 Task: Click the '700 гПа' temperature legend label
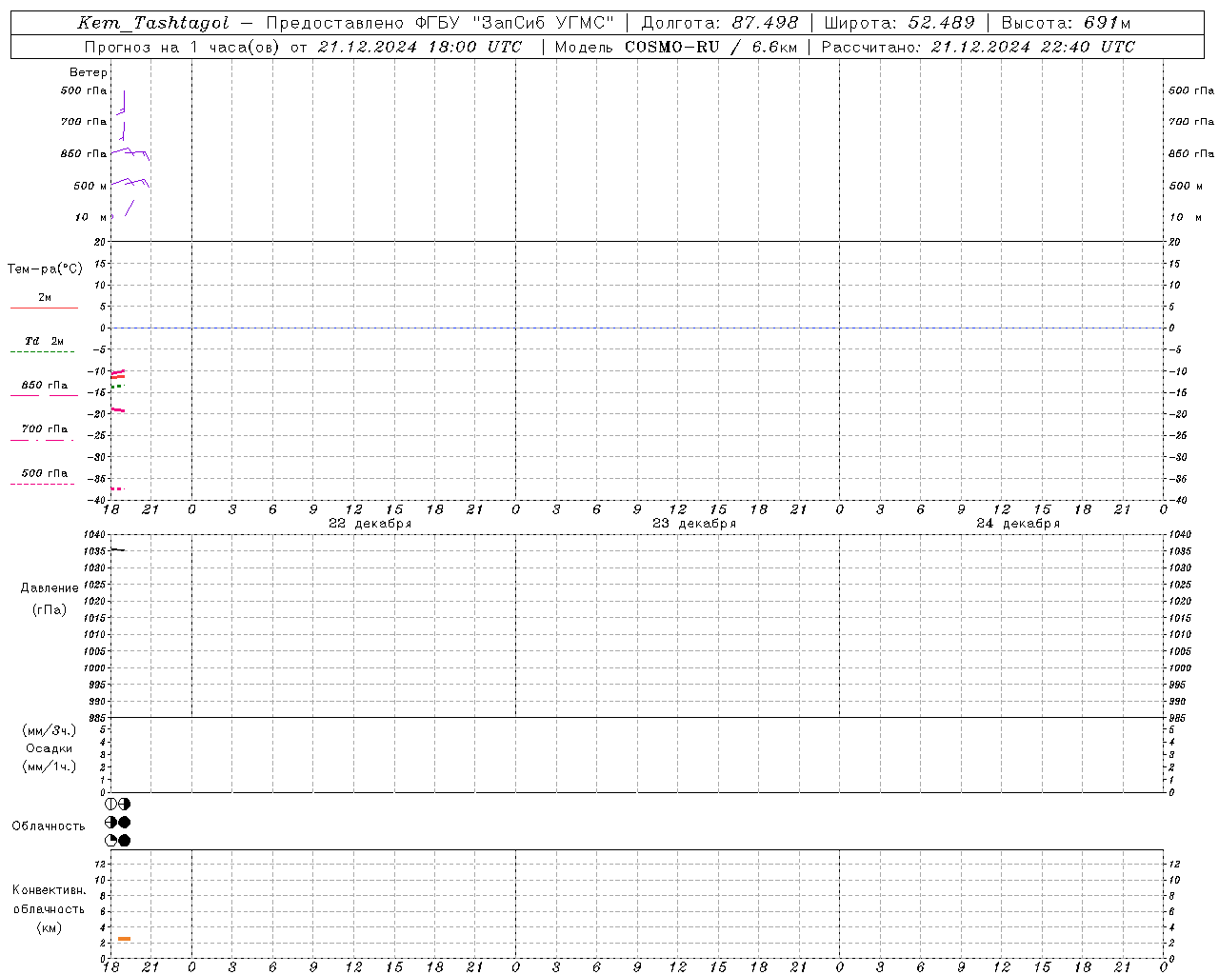point(45,429)
